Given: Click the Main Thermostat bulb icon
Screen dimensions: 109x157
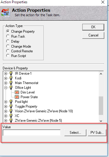Looking at the screenshot, I should [11, 83].
